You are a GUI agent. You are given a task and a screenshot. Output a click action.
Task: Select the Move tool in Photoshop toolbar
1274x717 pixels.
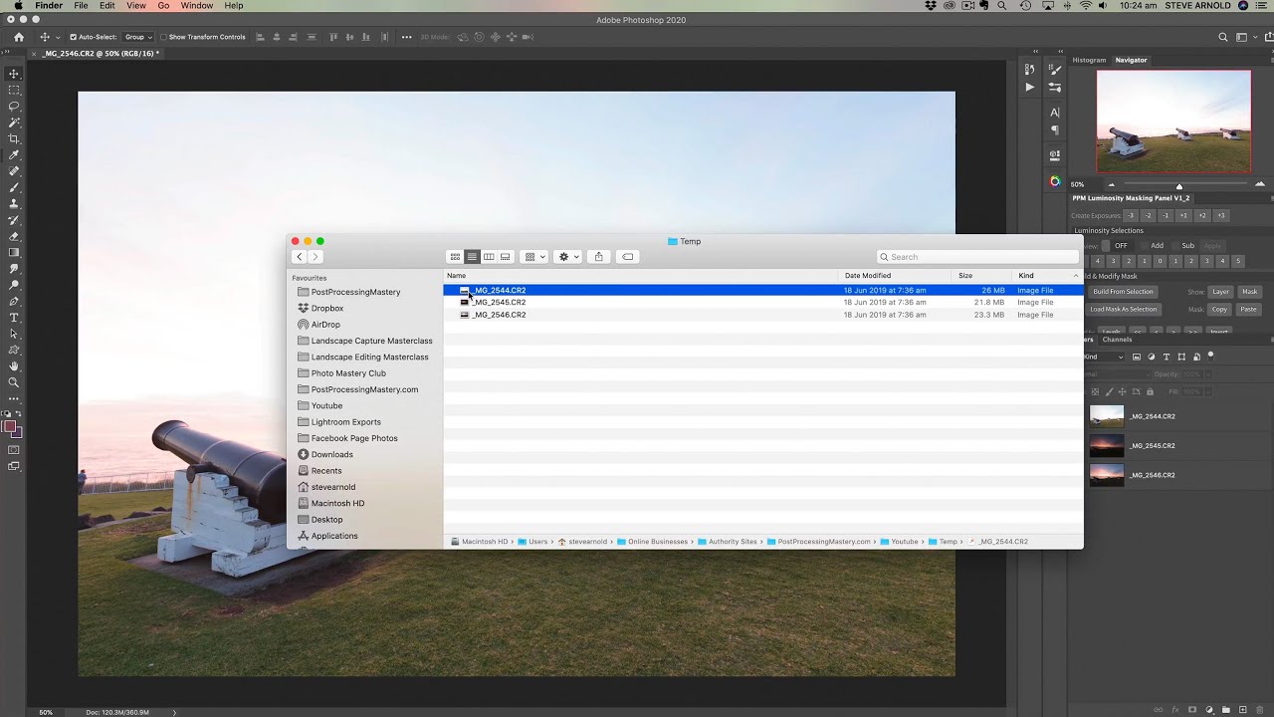[x=14, y=74]
